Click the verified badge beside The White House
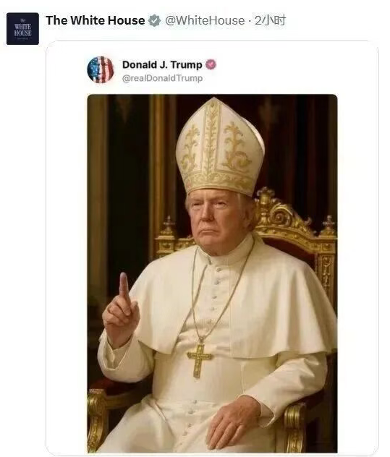This screenshot has height=457, width=390. (154, 20)
